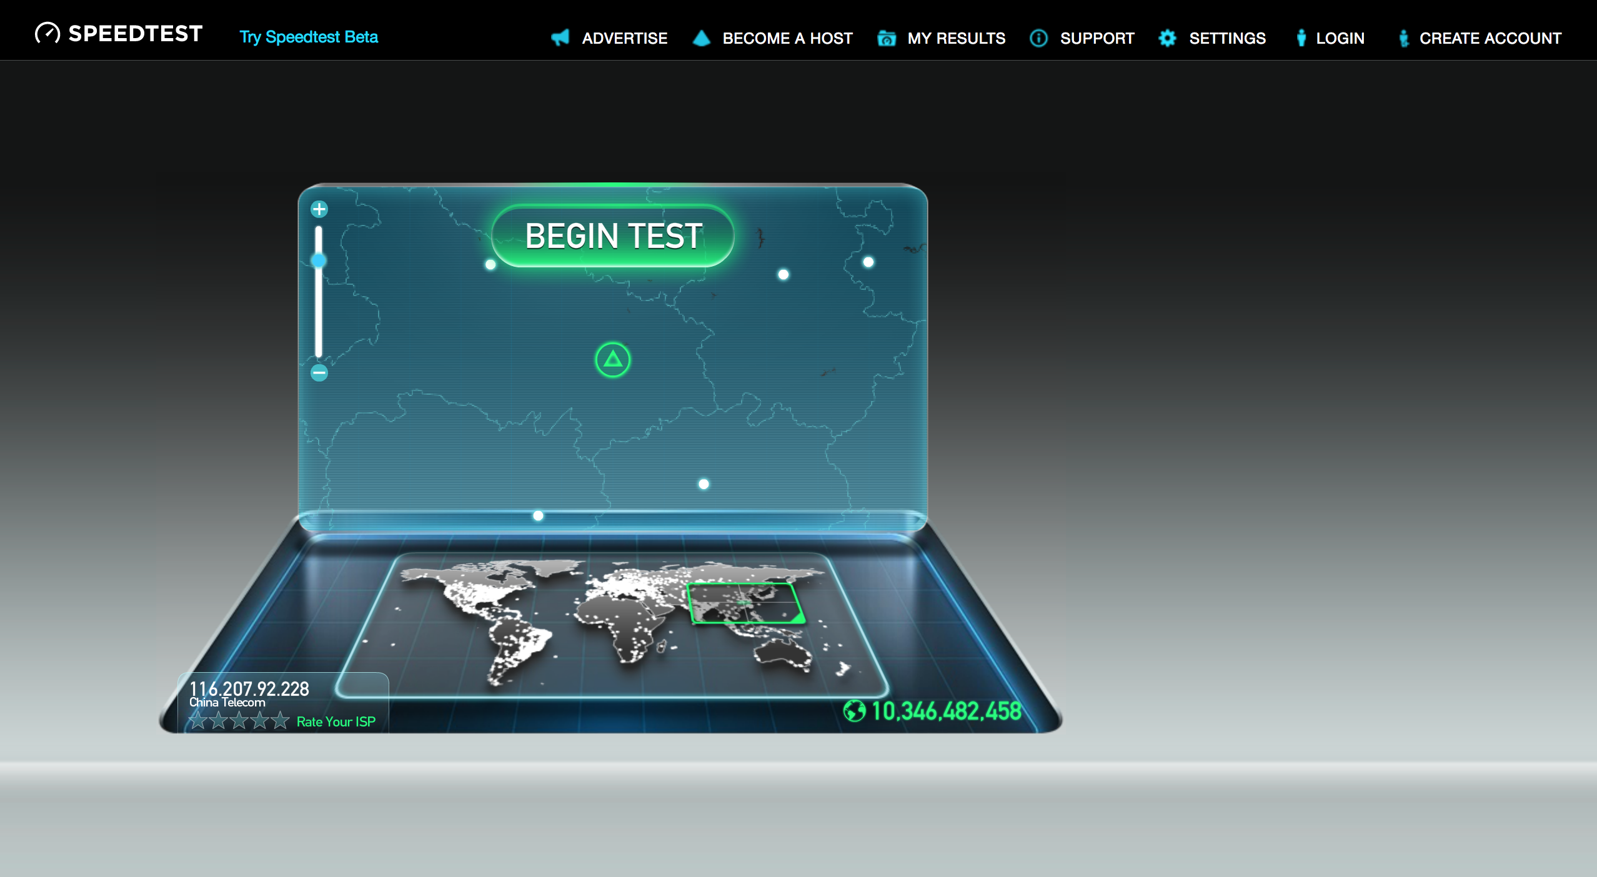This screenshot has height=877, width=1597.
Task: Select the server dot right of Begin Test
Action: pyautogui.click(x=784, y=274)
